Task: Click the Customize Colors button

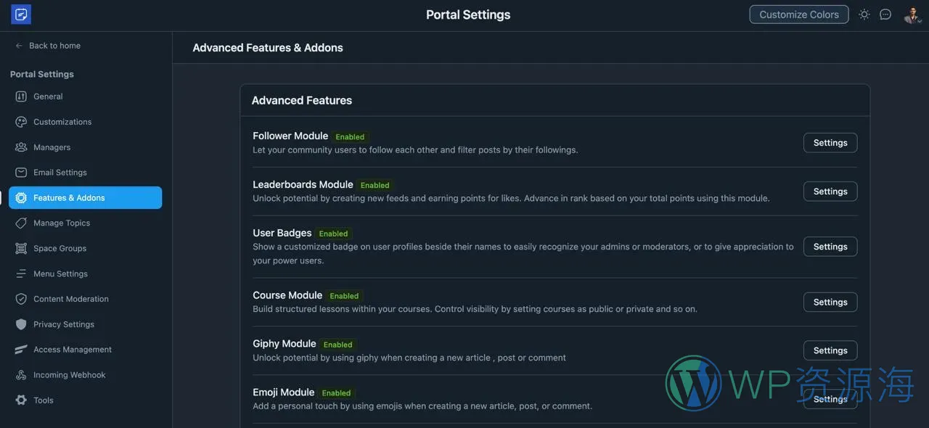Action: click(798, 15)
